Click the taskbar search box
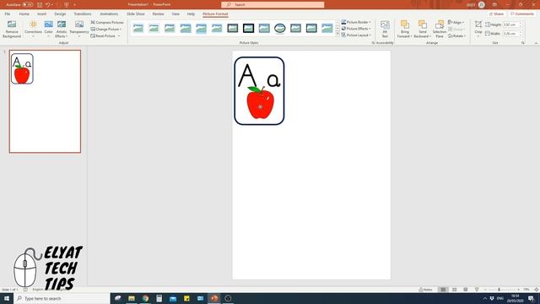The width and height of the screenshot is (540, 304). pos(62,298)
